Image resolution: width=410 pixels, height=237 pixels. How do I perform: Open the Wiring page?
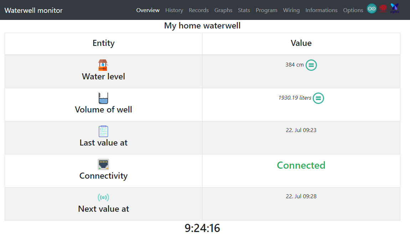tap(291, 10)
